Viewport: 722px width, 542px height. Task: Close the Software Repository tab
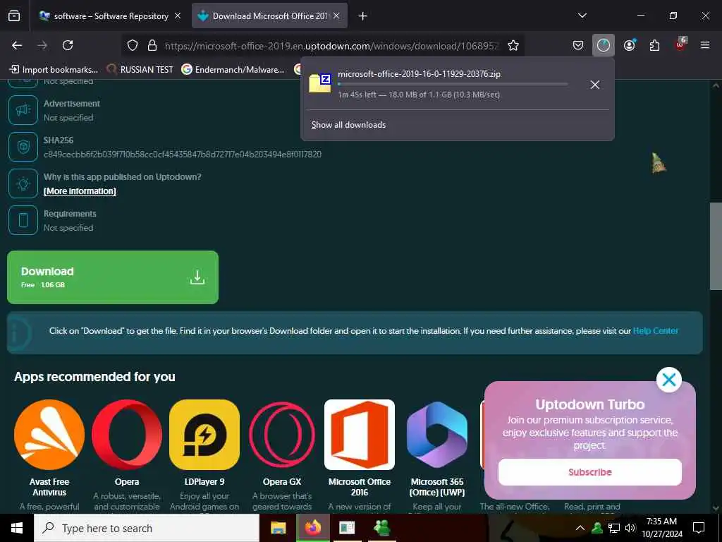(178, 16)
